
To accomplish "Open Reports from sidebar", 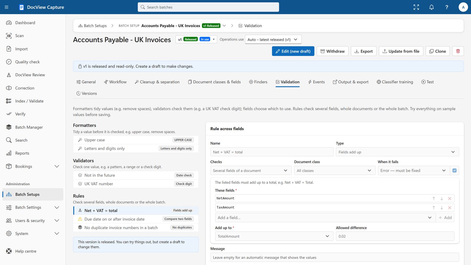I will [33, 153].
